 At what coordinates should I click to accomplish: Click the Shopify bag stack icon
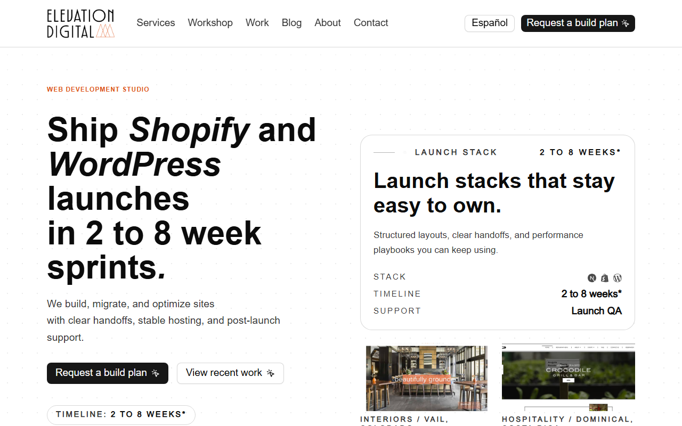605,278
